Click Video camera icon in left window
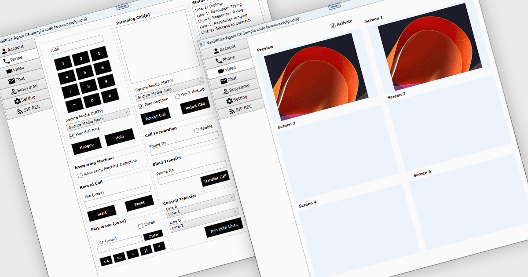Viewport: 528px width, 277px height. click(9, 71)
